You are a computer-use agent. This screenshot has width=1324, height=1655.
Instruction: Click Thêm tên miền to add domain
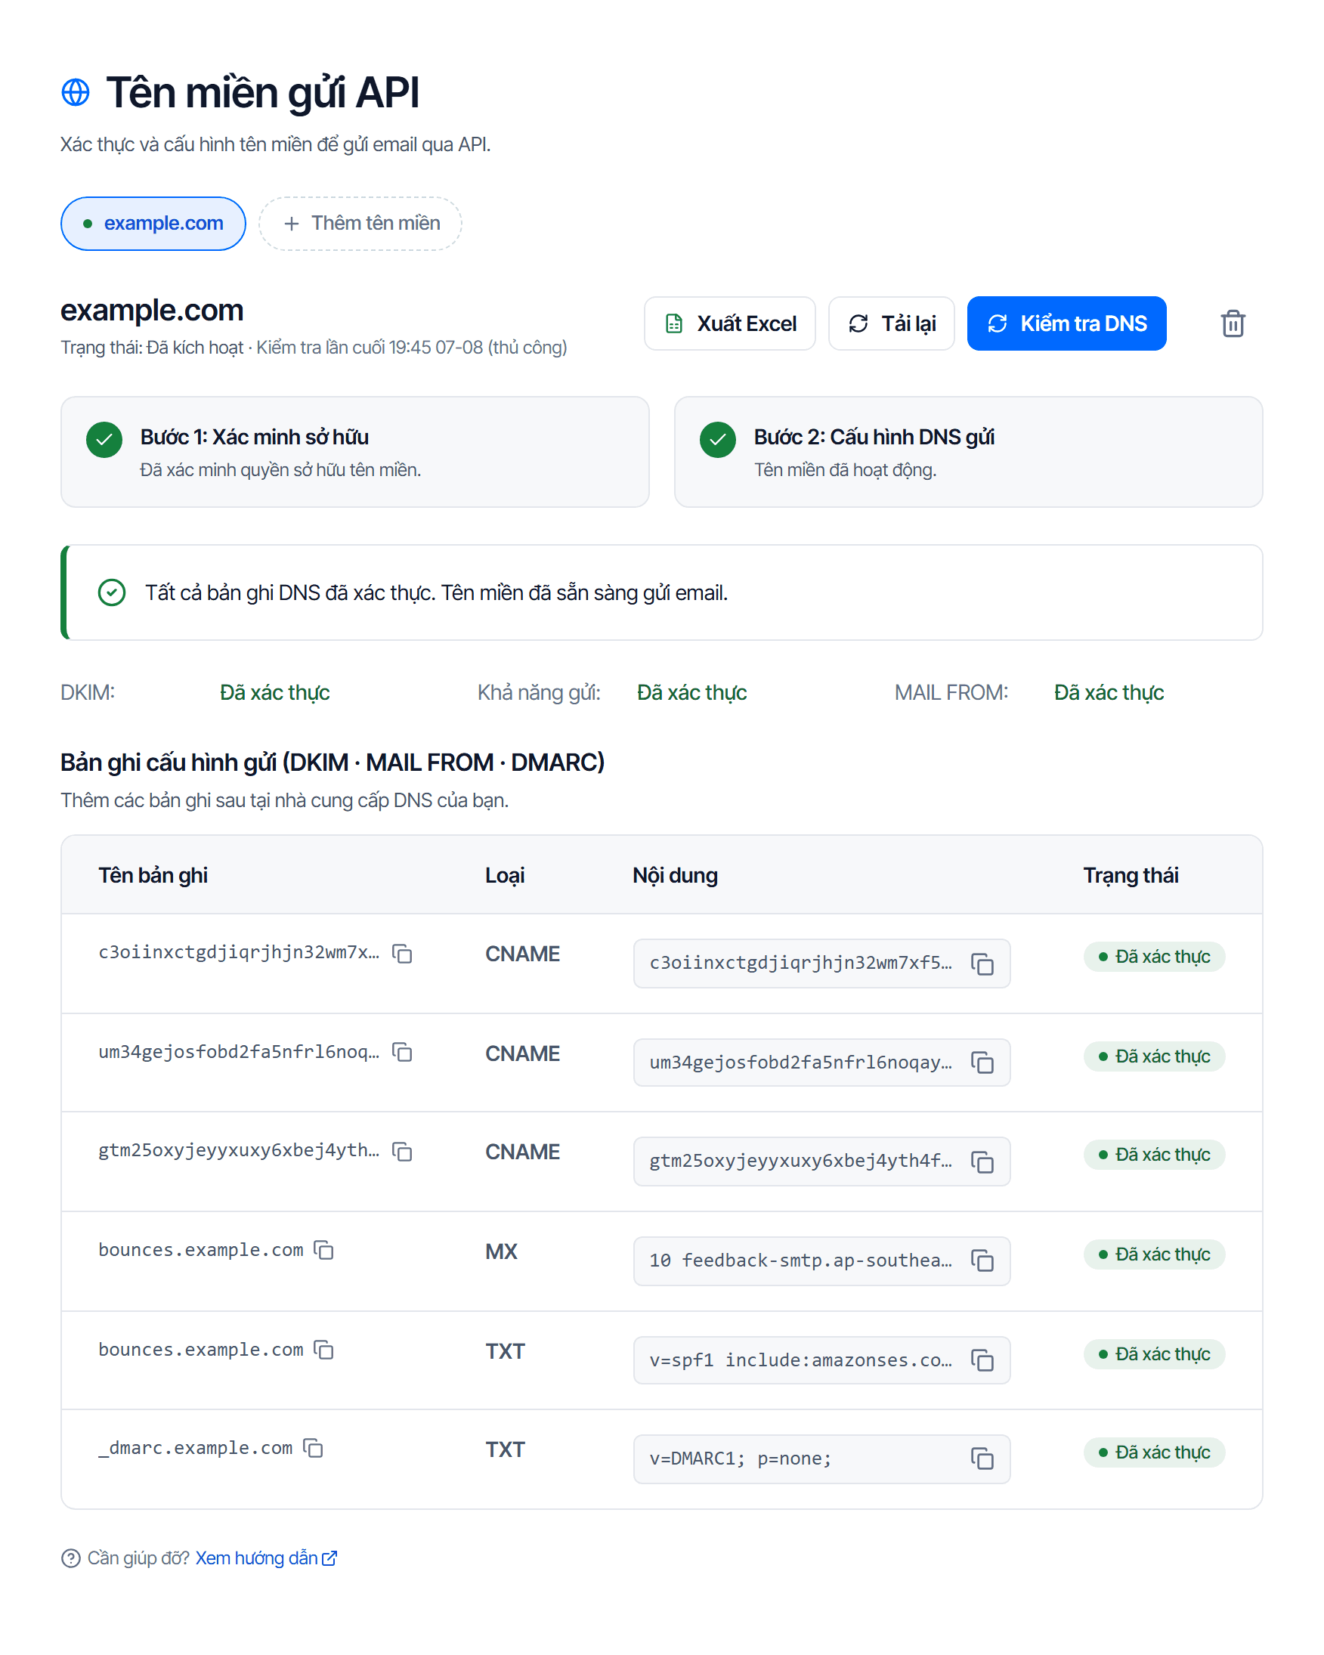[360, 224]
